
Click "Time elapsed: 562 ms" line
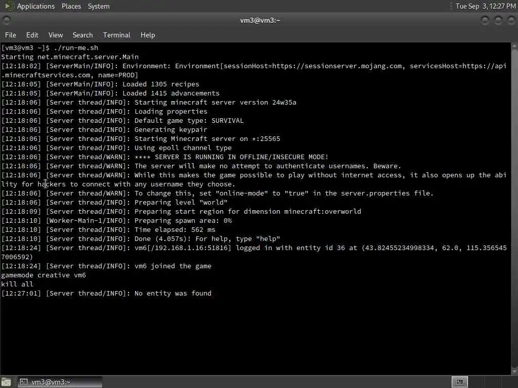[x=108, y=230]
